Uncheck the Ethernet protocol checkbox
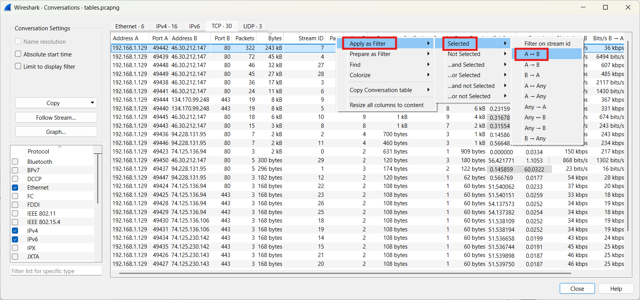640x300 pixels. 15,188
